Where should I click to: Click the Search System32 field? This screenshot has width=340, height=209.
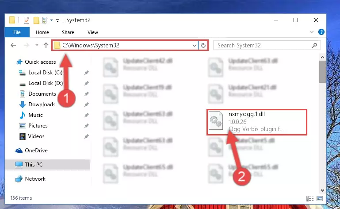(x=267, y=45)
